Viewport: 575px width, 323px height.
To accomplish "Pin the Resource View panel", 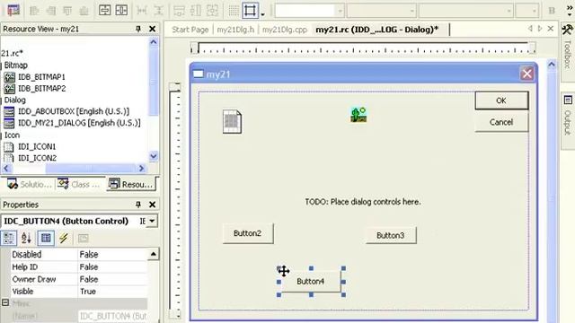I will click(138, 29).
